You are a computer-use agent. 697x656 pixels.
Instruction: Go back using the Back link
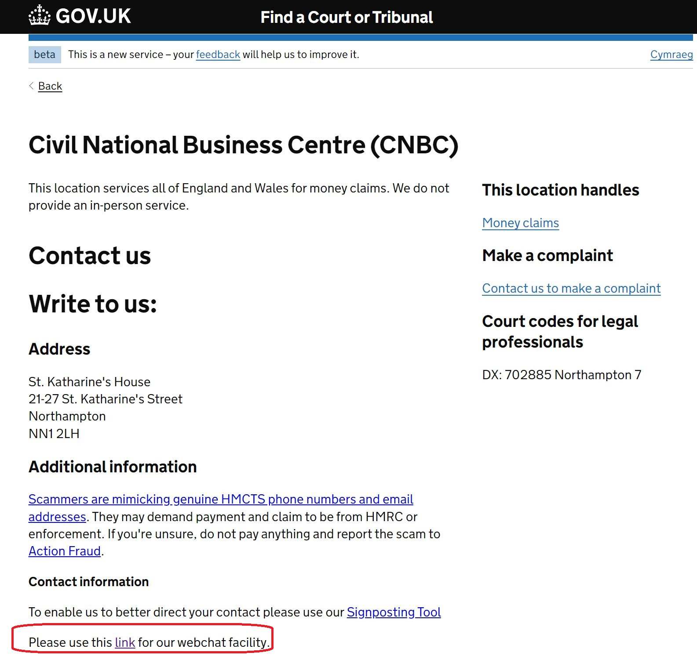[50, 86]
